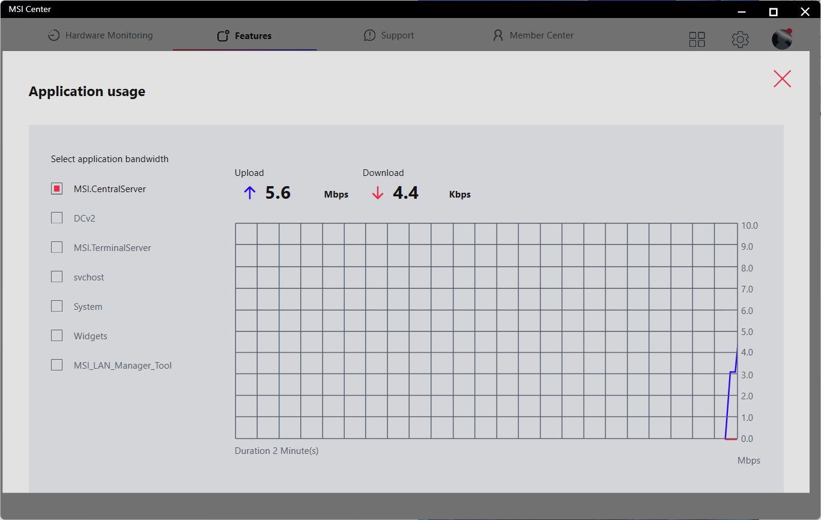
Task: Click the Features tab icon
Action: [x=223, y=36]
